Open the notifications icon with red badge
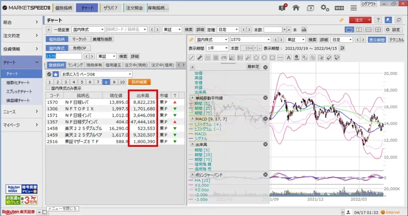The image size is (408, 216). click(x=282, y=8)
